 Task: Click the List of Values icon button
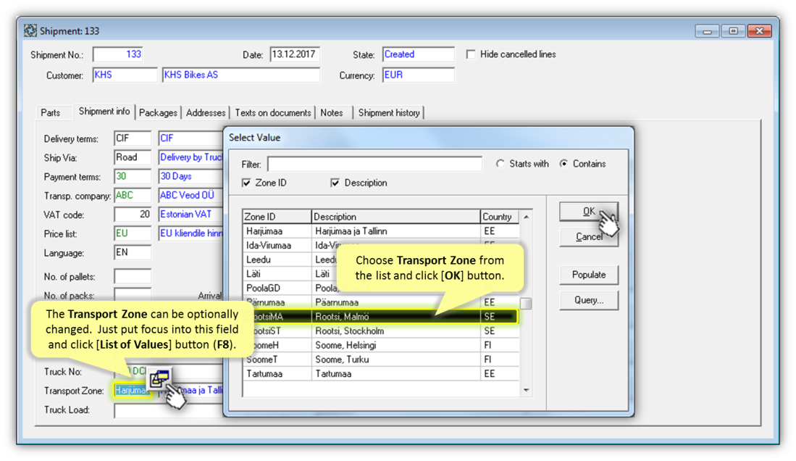[x=159, y=378]
